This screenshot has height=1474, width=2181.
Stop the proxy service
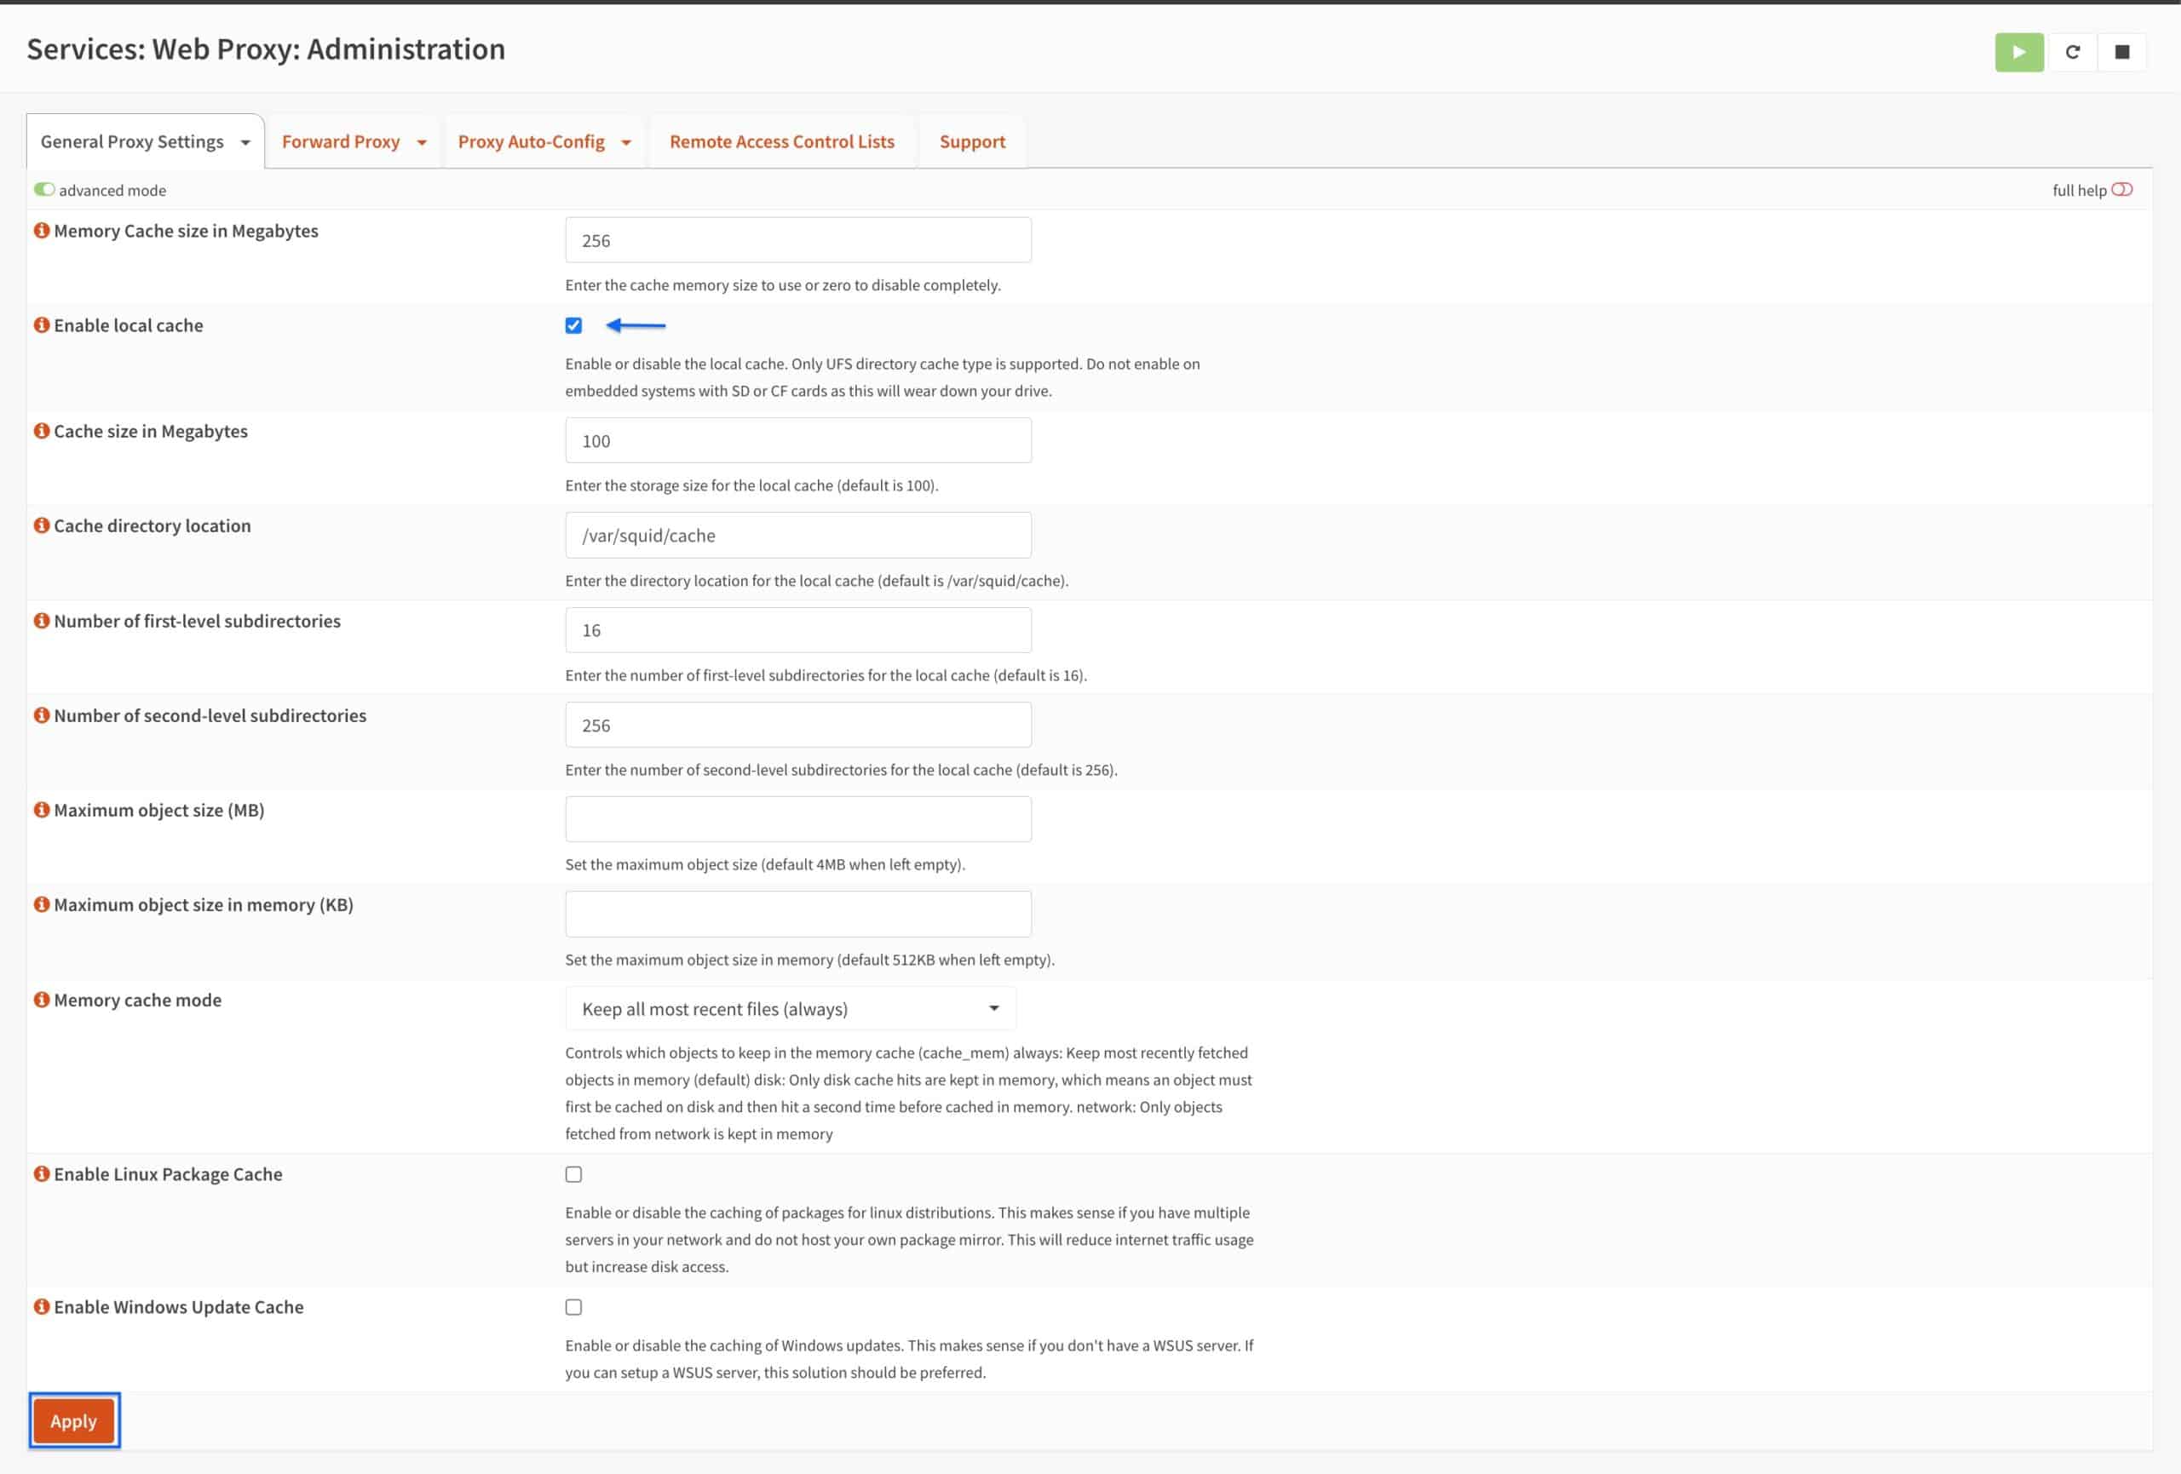click(2123, 52)
